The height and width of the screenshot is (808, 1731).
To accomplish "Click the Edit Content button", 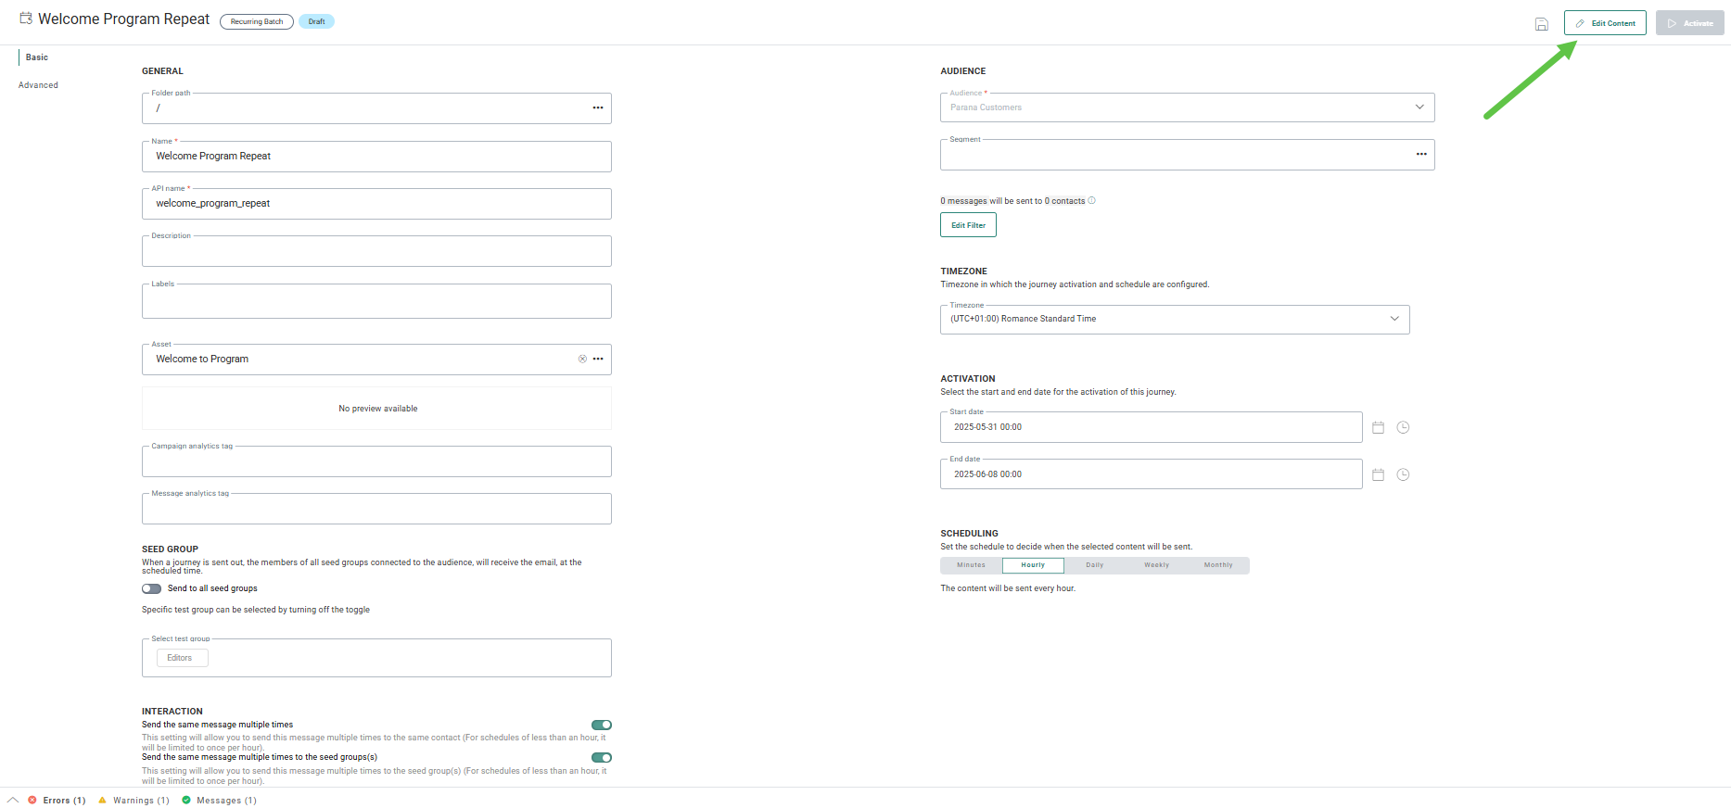I will [x=1605, y=23].
